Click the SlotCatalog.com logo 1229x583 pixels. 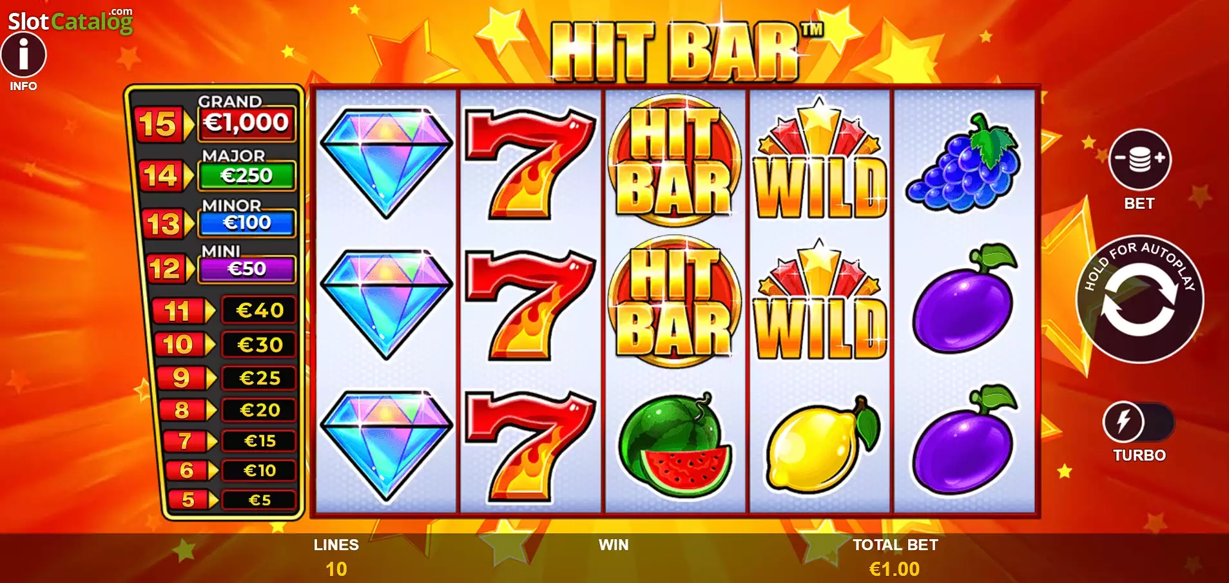[x=70, y=21]
